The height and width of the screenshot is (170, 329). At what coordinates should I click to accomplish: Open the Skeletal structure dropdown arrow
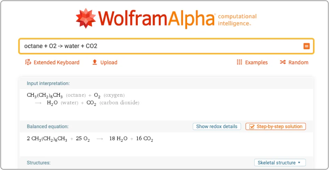tap(299, 163)
